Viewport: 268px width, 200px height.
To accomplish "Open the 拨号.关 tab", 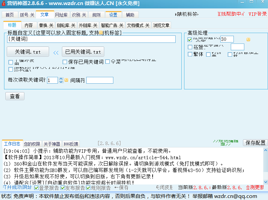I will pos(27,15).
